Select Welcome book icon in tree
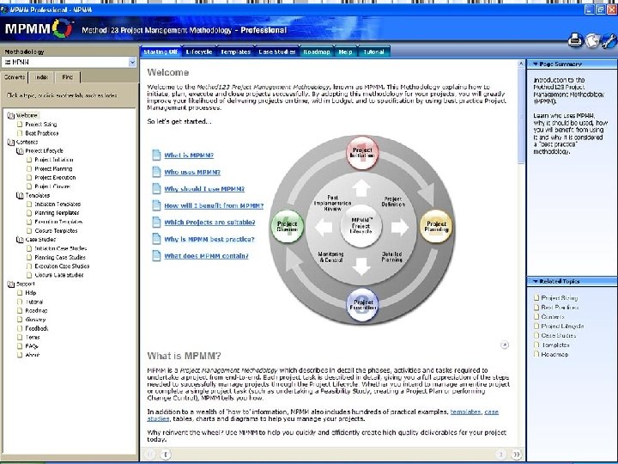Viewport: 618px width, 464px height. click(x=10, y=116)
